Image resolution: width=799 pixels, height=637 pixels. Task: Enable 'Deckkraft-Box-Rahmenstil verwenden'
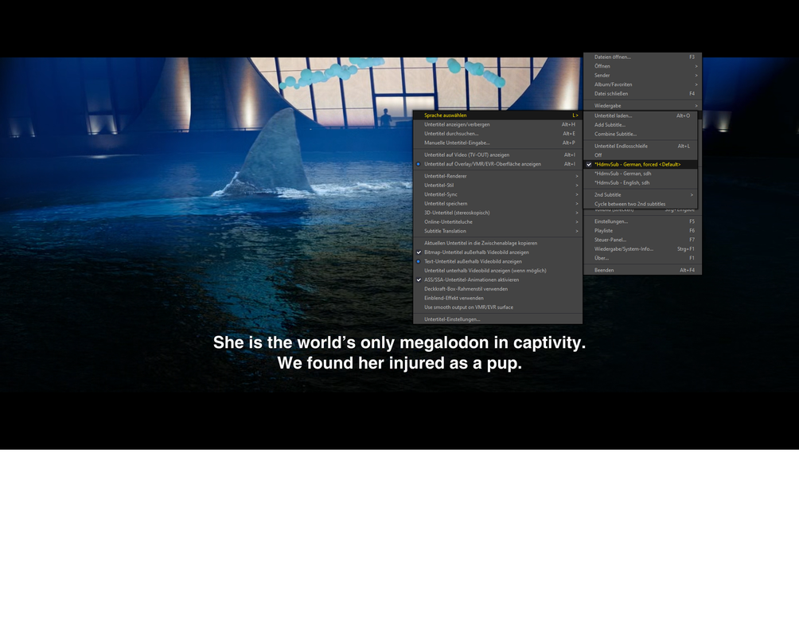click(497, 289)
